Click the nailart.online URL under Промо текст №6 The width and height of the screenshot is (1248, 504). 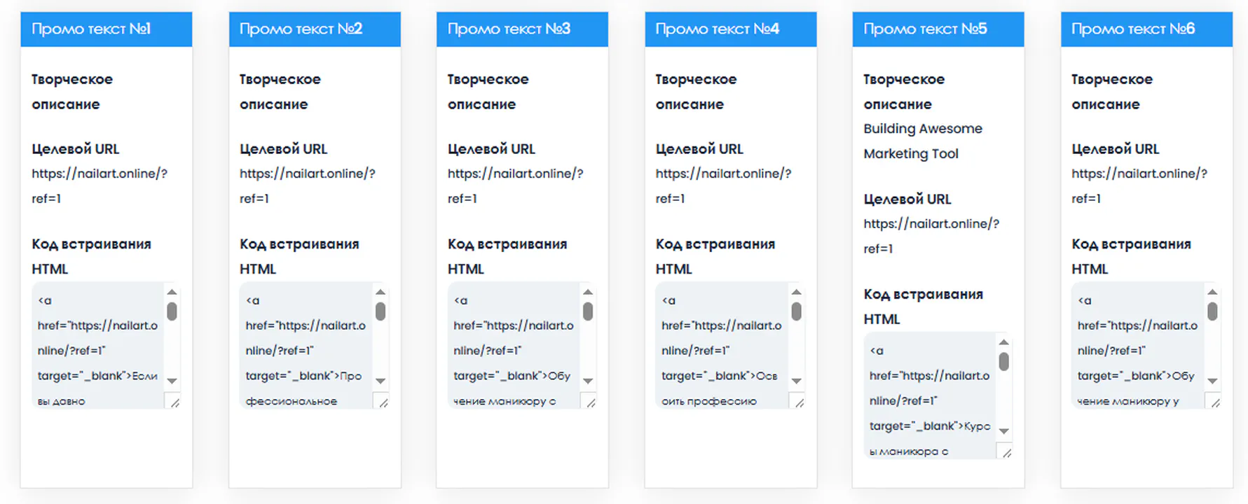[1139, 174]
